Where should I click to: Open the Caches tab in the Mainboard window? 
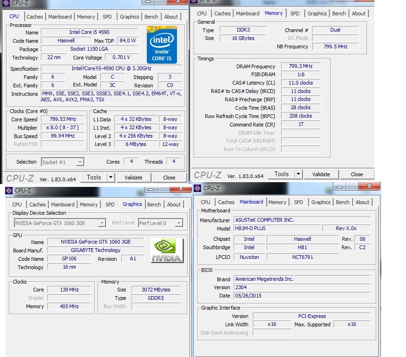[226, 202]
